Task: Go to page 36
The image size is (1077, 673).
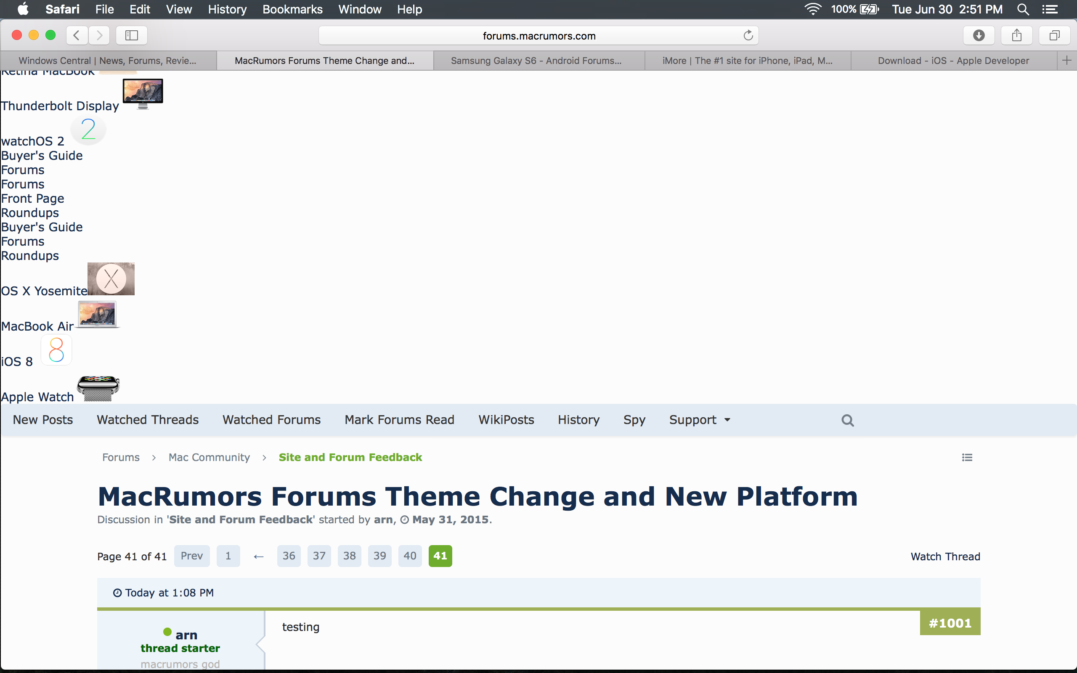Action: [289, 556]
